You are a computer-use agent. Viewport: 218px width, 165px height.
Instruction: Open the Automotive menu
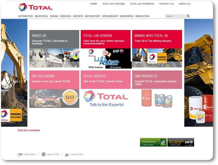[x=25, y=16]
